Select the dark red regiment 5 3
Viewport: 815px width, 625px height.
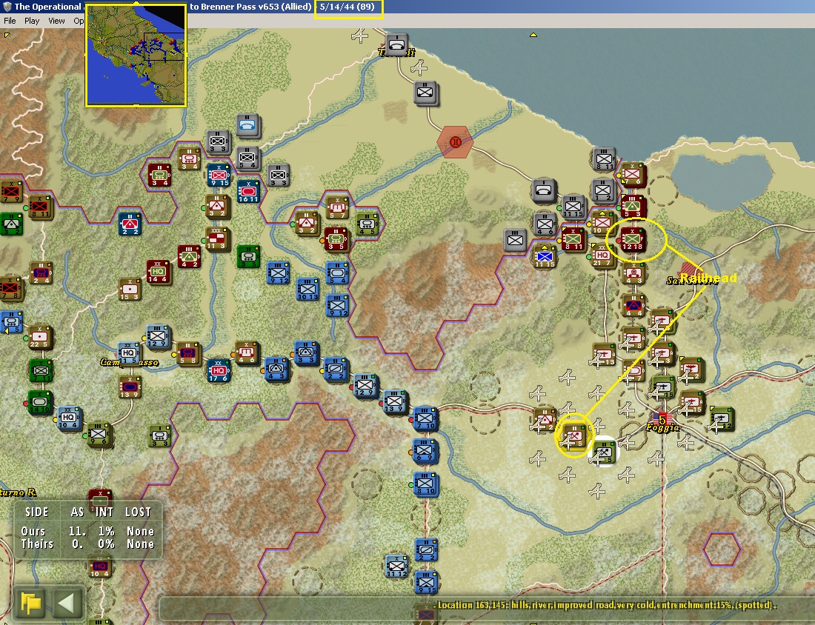click(x=633, y=207)
